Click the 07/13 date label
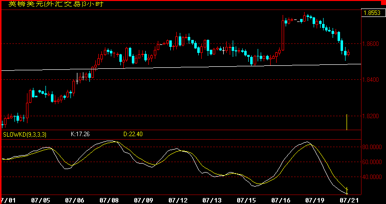386x204 pixels. tap(212, 201)
